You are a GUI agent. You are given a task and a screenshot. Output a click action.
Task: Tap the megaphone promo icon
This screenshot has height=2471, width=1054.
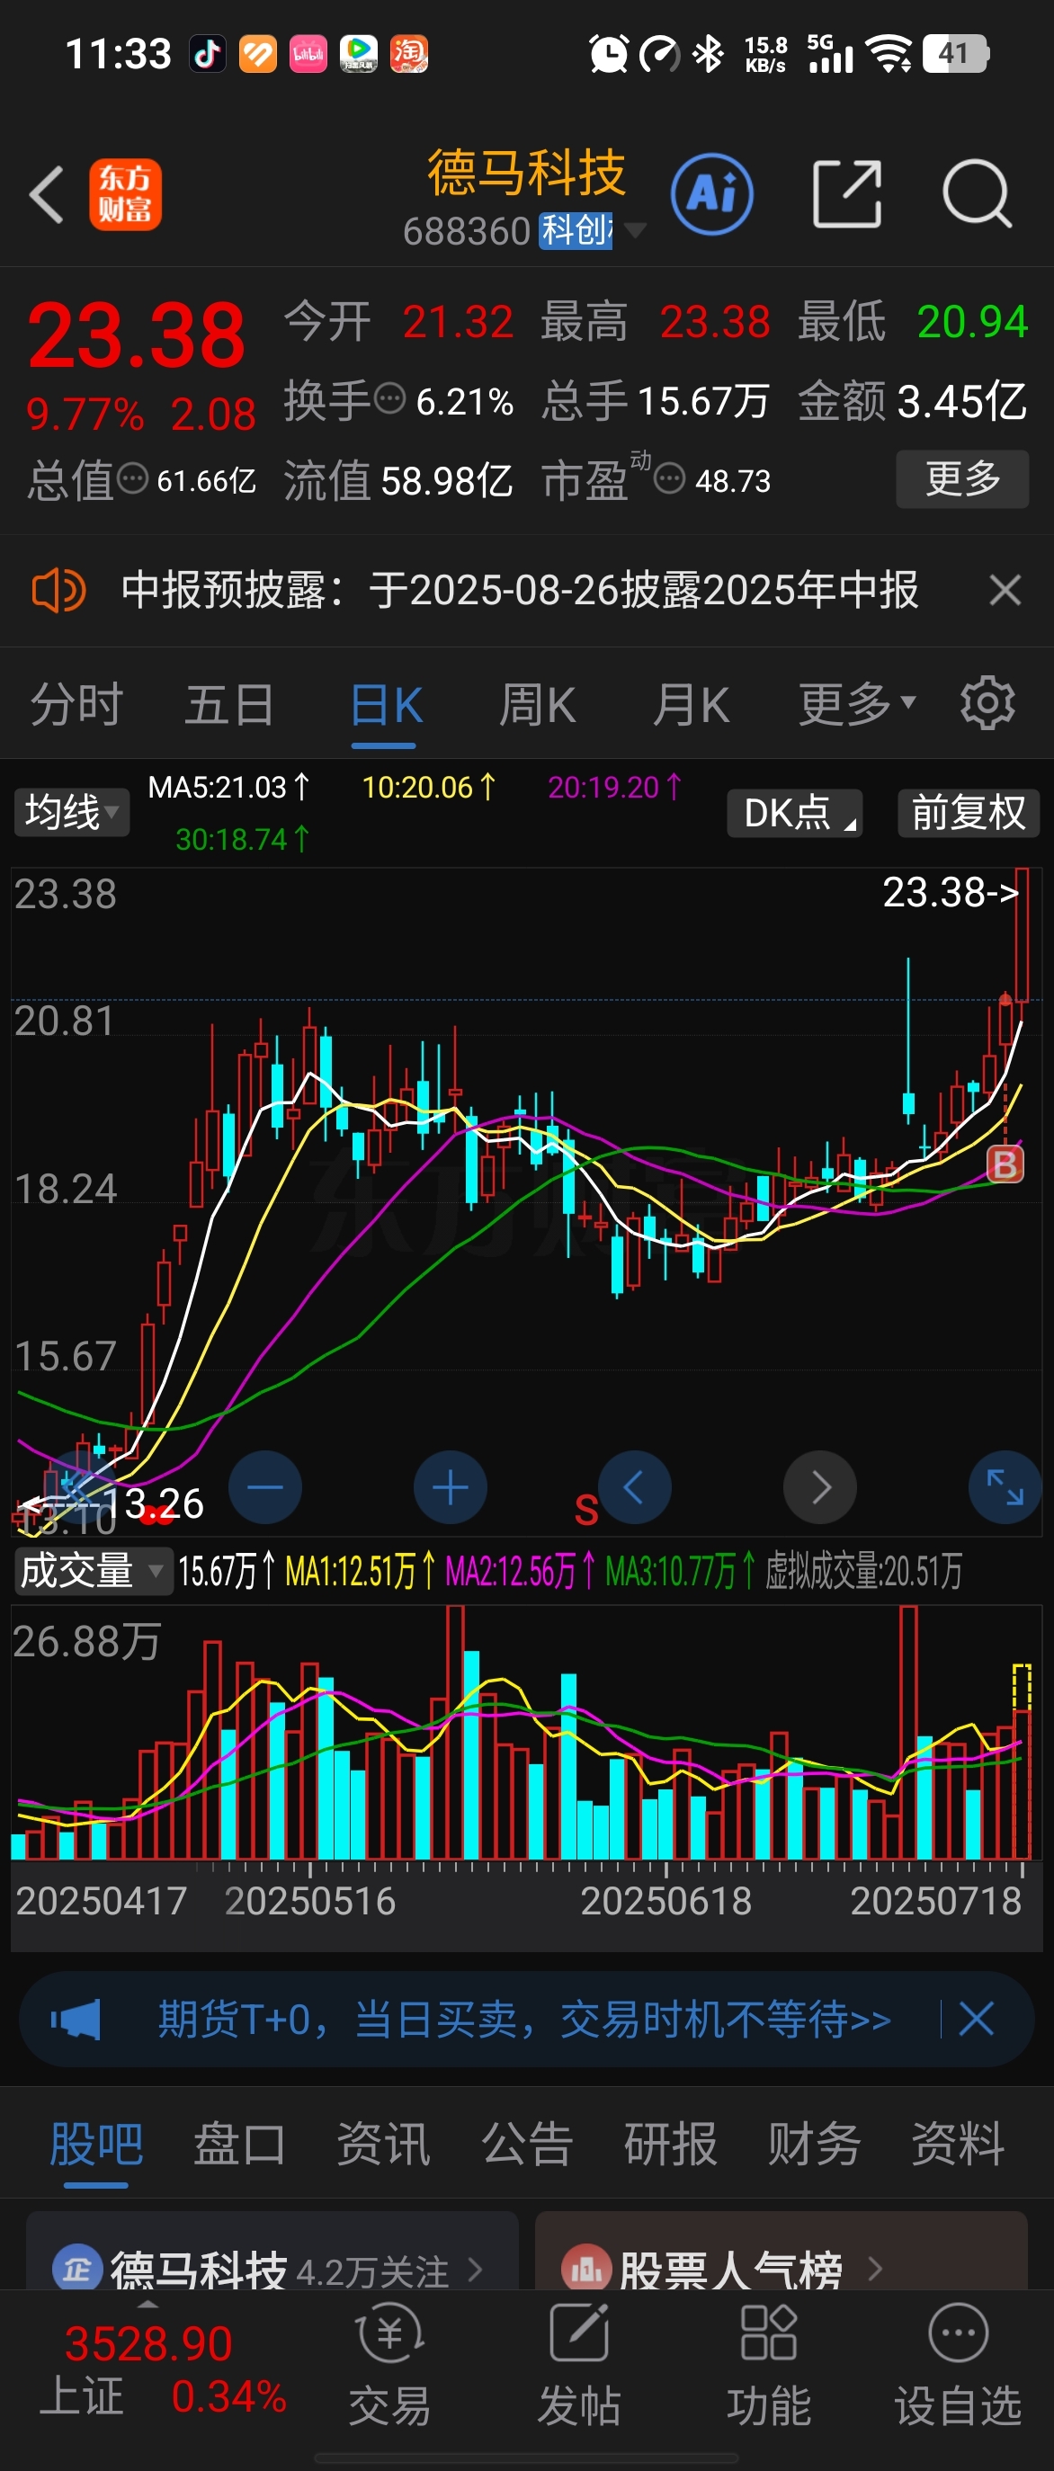(75, 2020)
